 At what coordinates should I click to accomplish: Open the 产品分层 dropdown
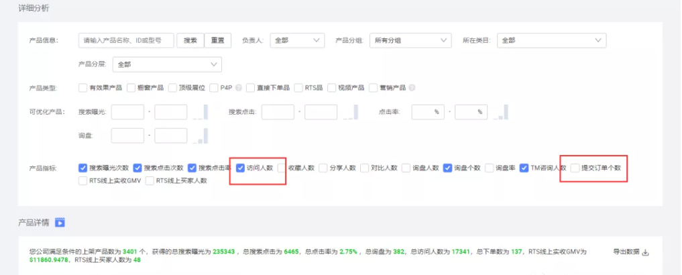tap(167, 64)
